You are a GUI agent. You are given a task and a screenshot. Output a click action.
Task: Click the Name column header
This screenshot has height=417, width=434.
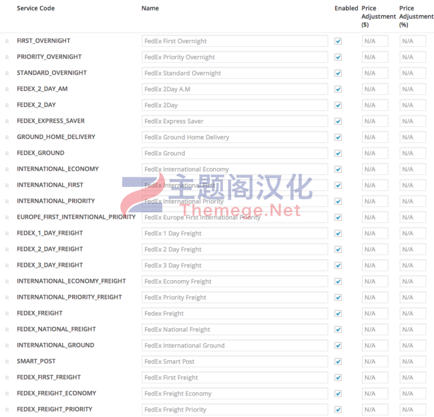click(x=150, y=8)
